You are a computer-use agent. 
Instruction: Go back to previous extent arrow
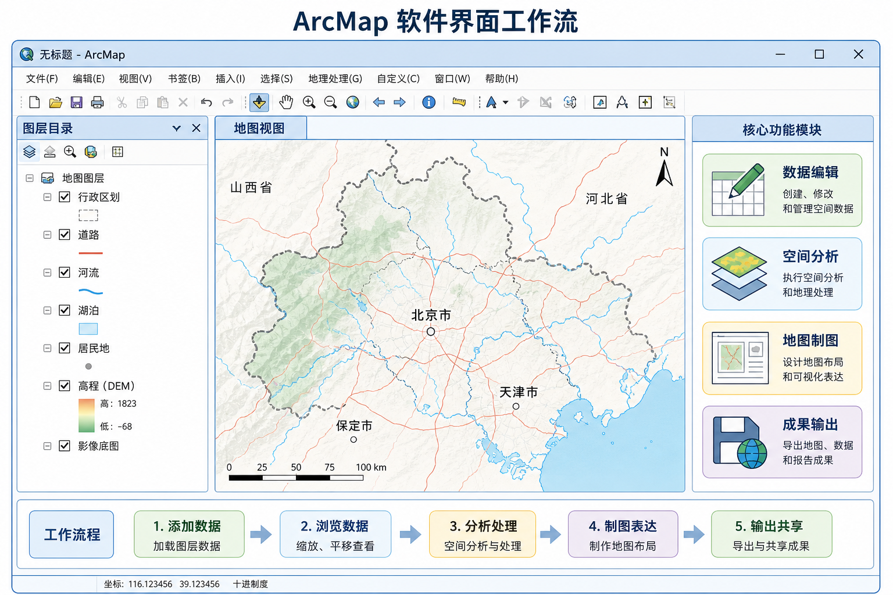click(x=378, y=102)
